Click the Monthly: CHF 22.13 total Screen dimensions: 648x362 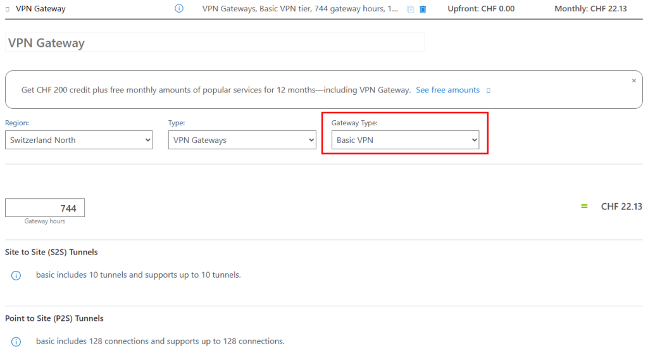(x=590, y=9)
